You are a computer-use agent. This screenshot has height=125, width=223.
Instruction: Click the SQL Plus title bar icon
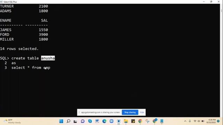(1, 2)
